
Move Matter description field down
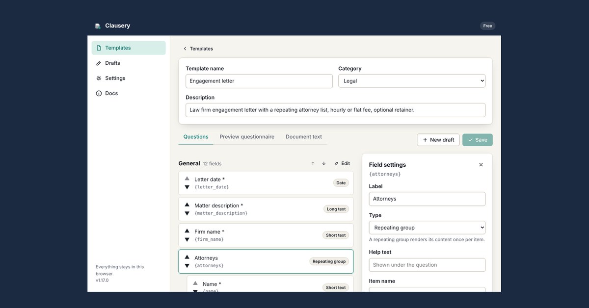pos(187,213)
